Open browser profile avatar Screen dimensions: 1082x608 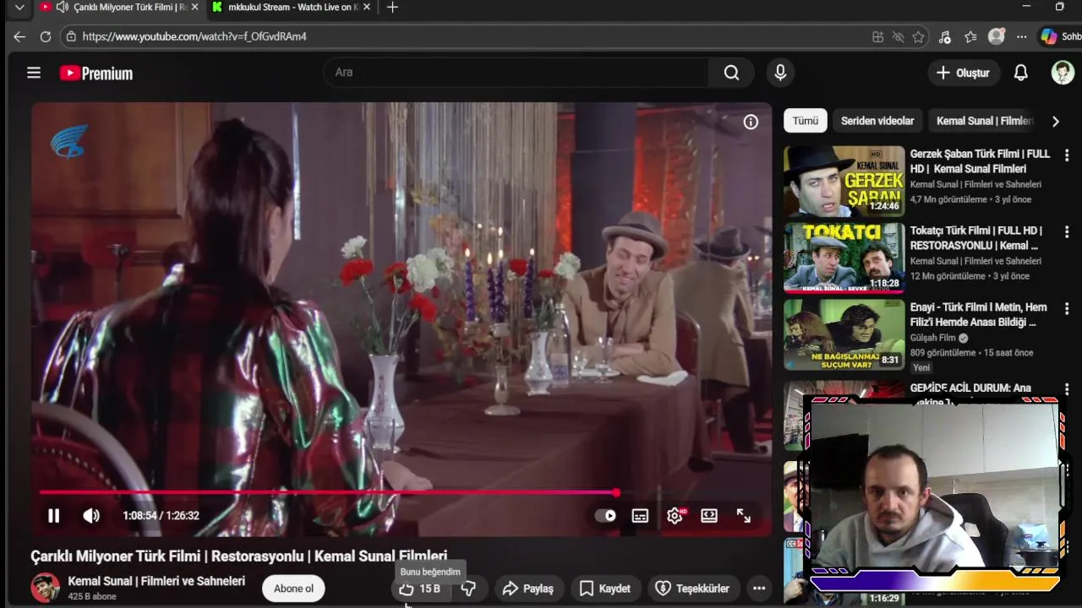997,36
